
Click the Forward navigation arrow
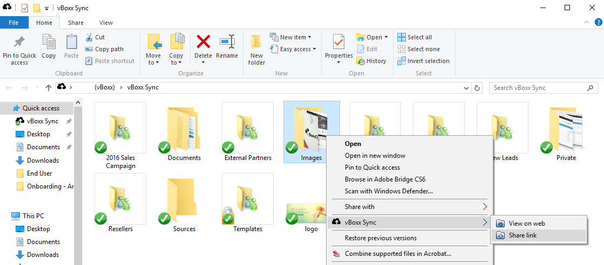click(x=25, y=88)
